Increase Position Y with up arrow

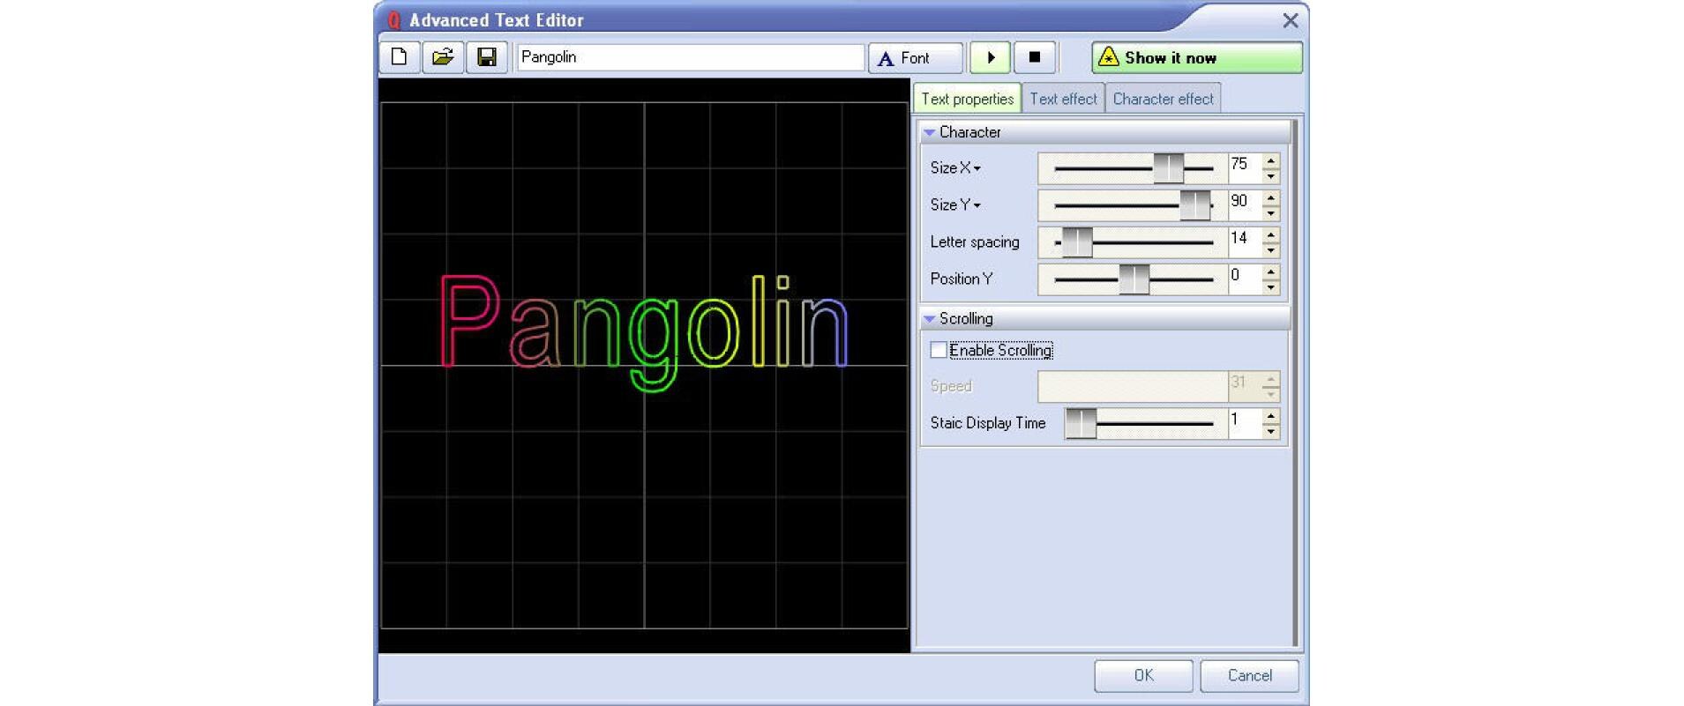click(1270, 271)
